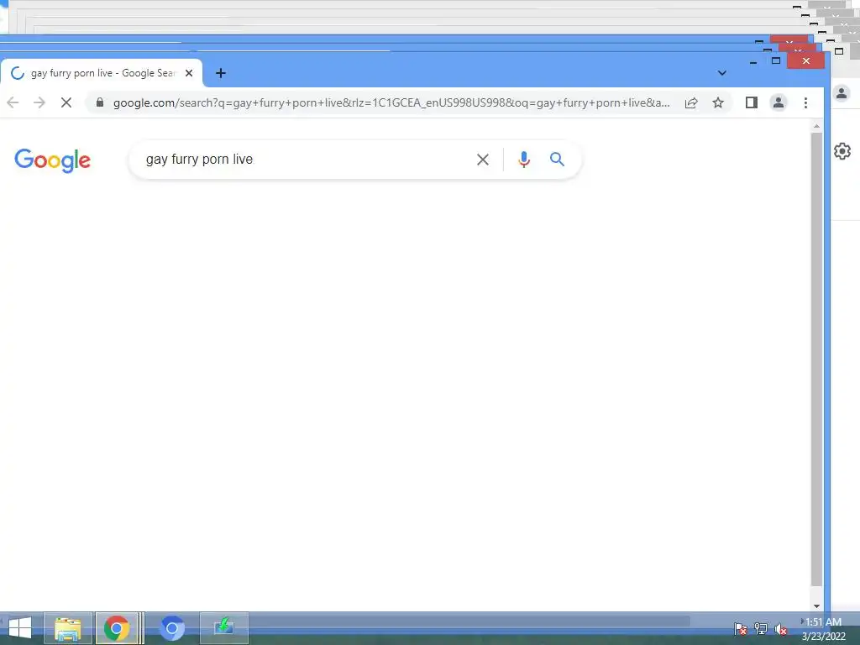Click the muted volume tray icon
Screen dimensions: 860x645
tap(781, 628)
